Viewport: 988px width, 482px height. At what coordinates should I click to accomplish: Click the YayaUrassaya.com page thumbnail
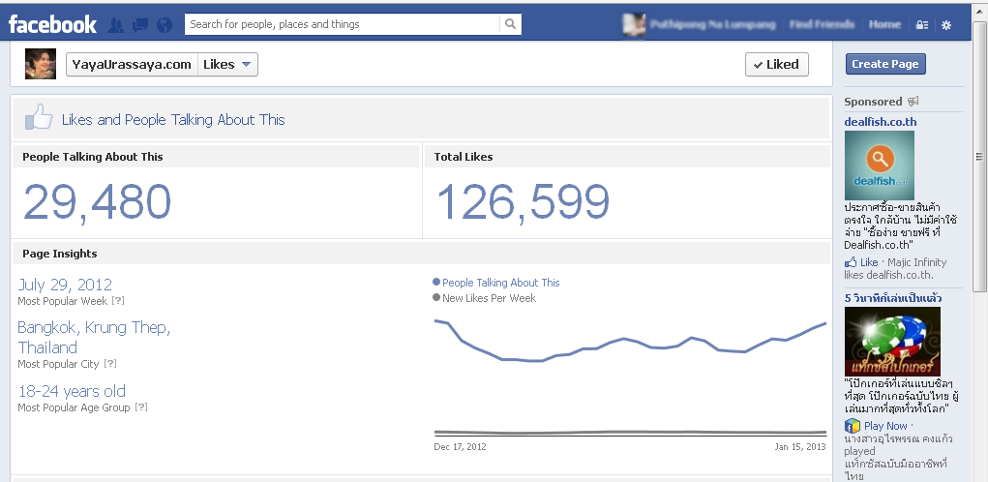41,64
